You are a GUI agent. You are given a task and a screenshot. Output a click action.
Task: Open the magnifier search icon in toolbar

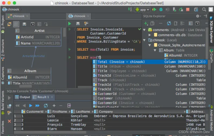click(x=204, y=10)
